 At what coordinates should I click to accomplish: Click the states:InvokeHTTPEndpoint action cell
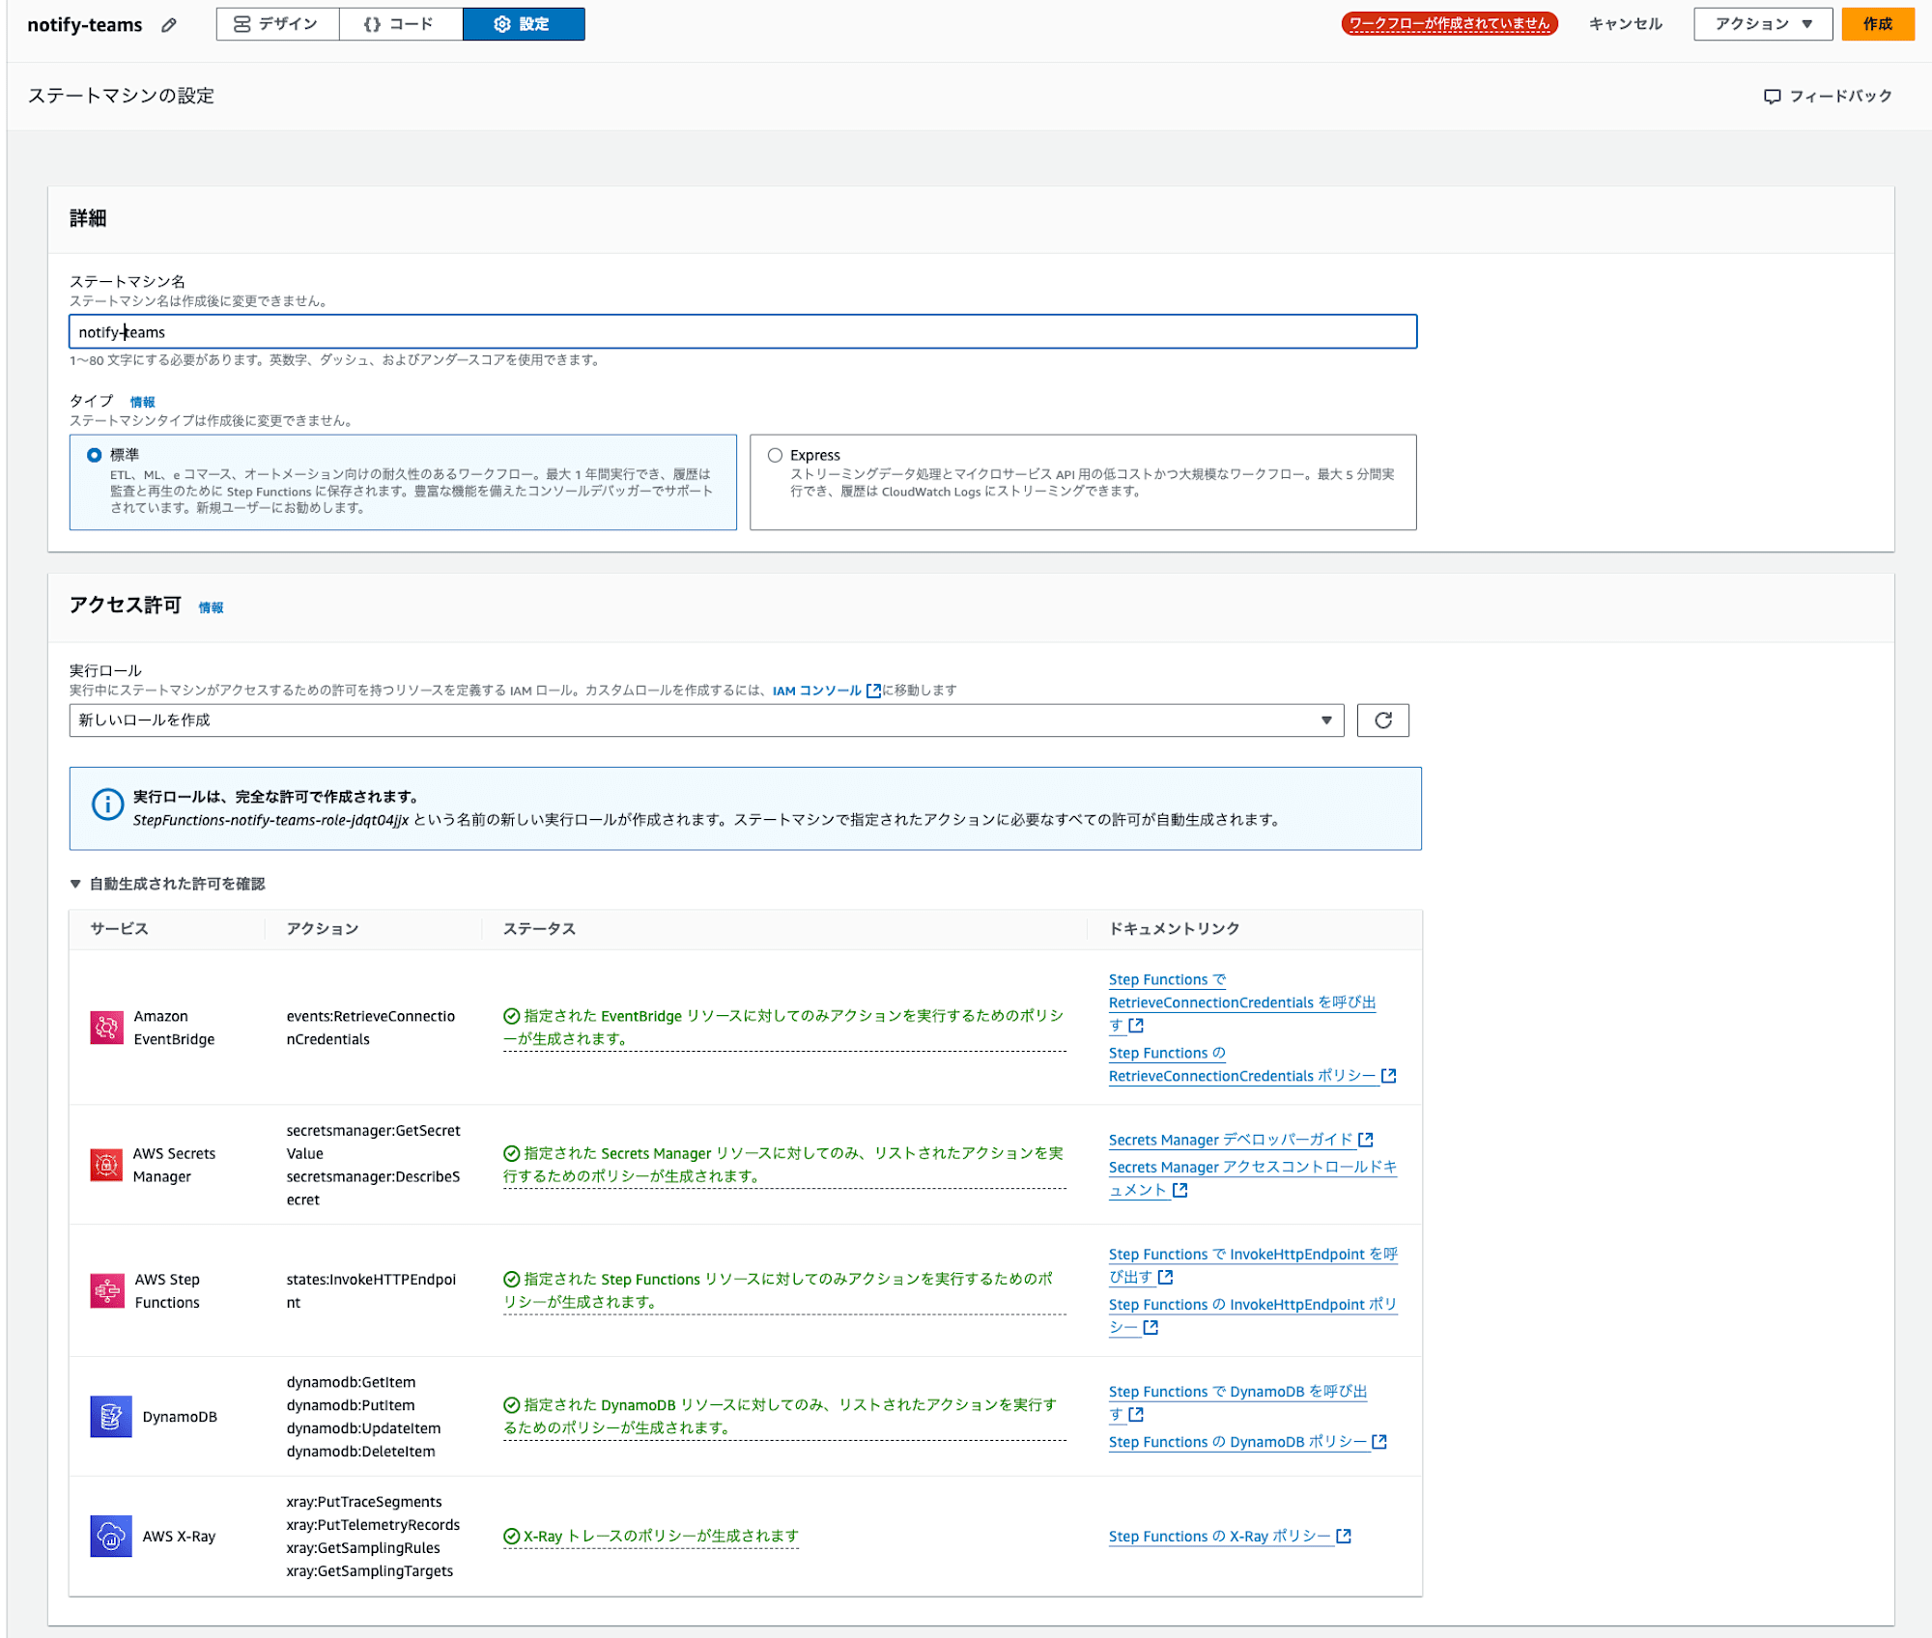point(371,1290)
